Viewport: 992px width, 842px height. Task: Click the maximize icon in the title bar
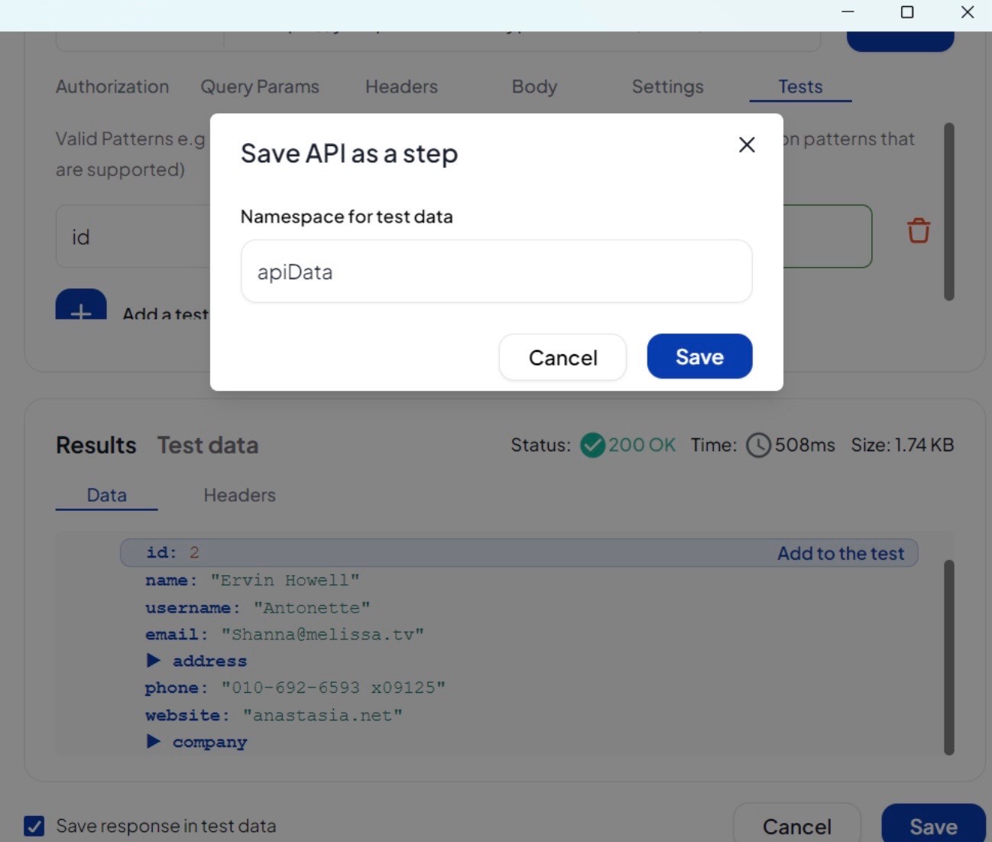tap(907, 12)
